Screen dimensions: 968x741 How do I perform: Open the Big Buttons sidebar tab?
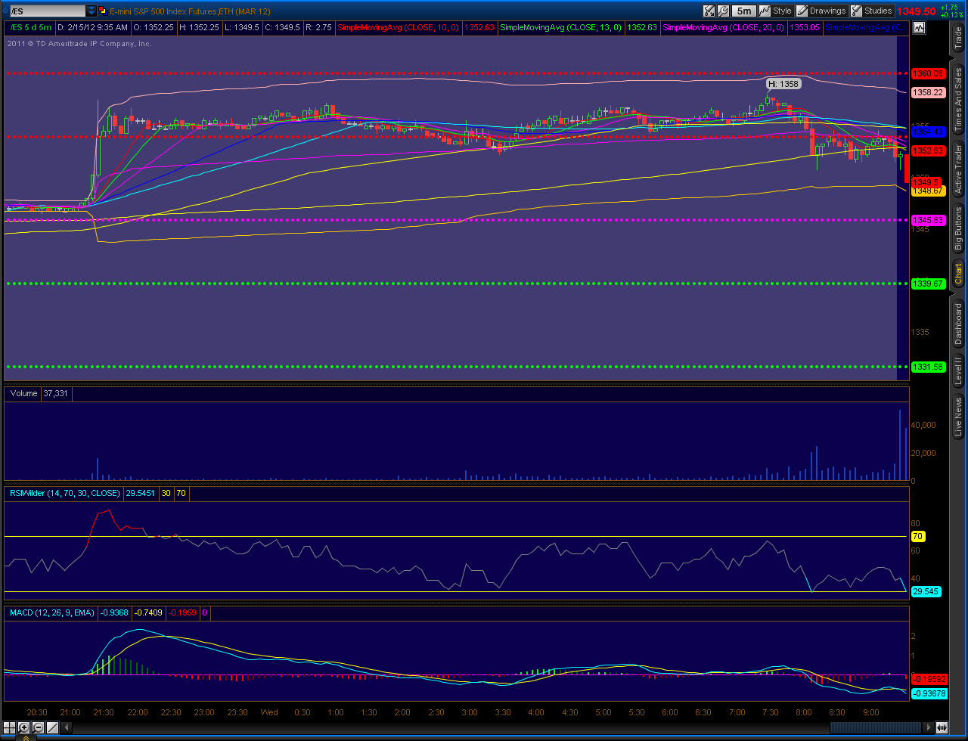point(958,229)
